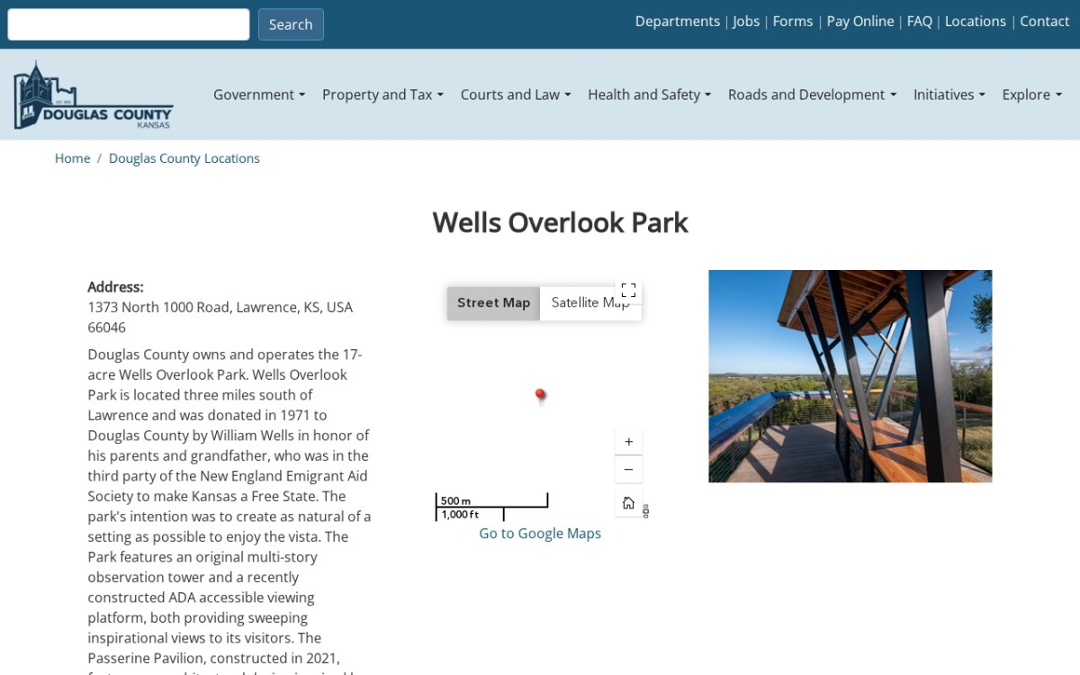
Task: Open the Courts and Law dropdown
Action: coord(516,94)
